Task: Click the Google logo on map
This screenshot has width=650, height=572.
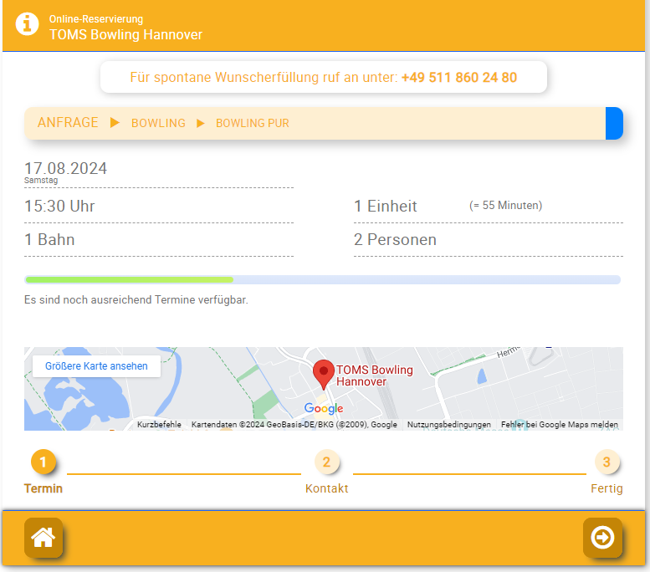Action: tap(324, 408)
